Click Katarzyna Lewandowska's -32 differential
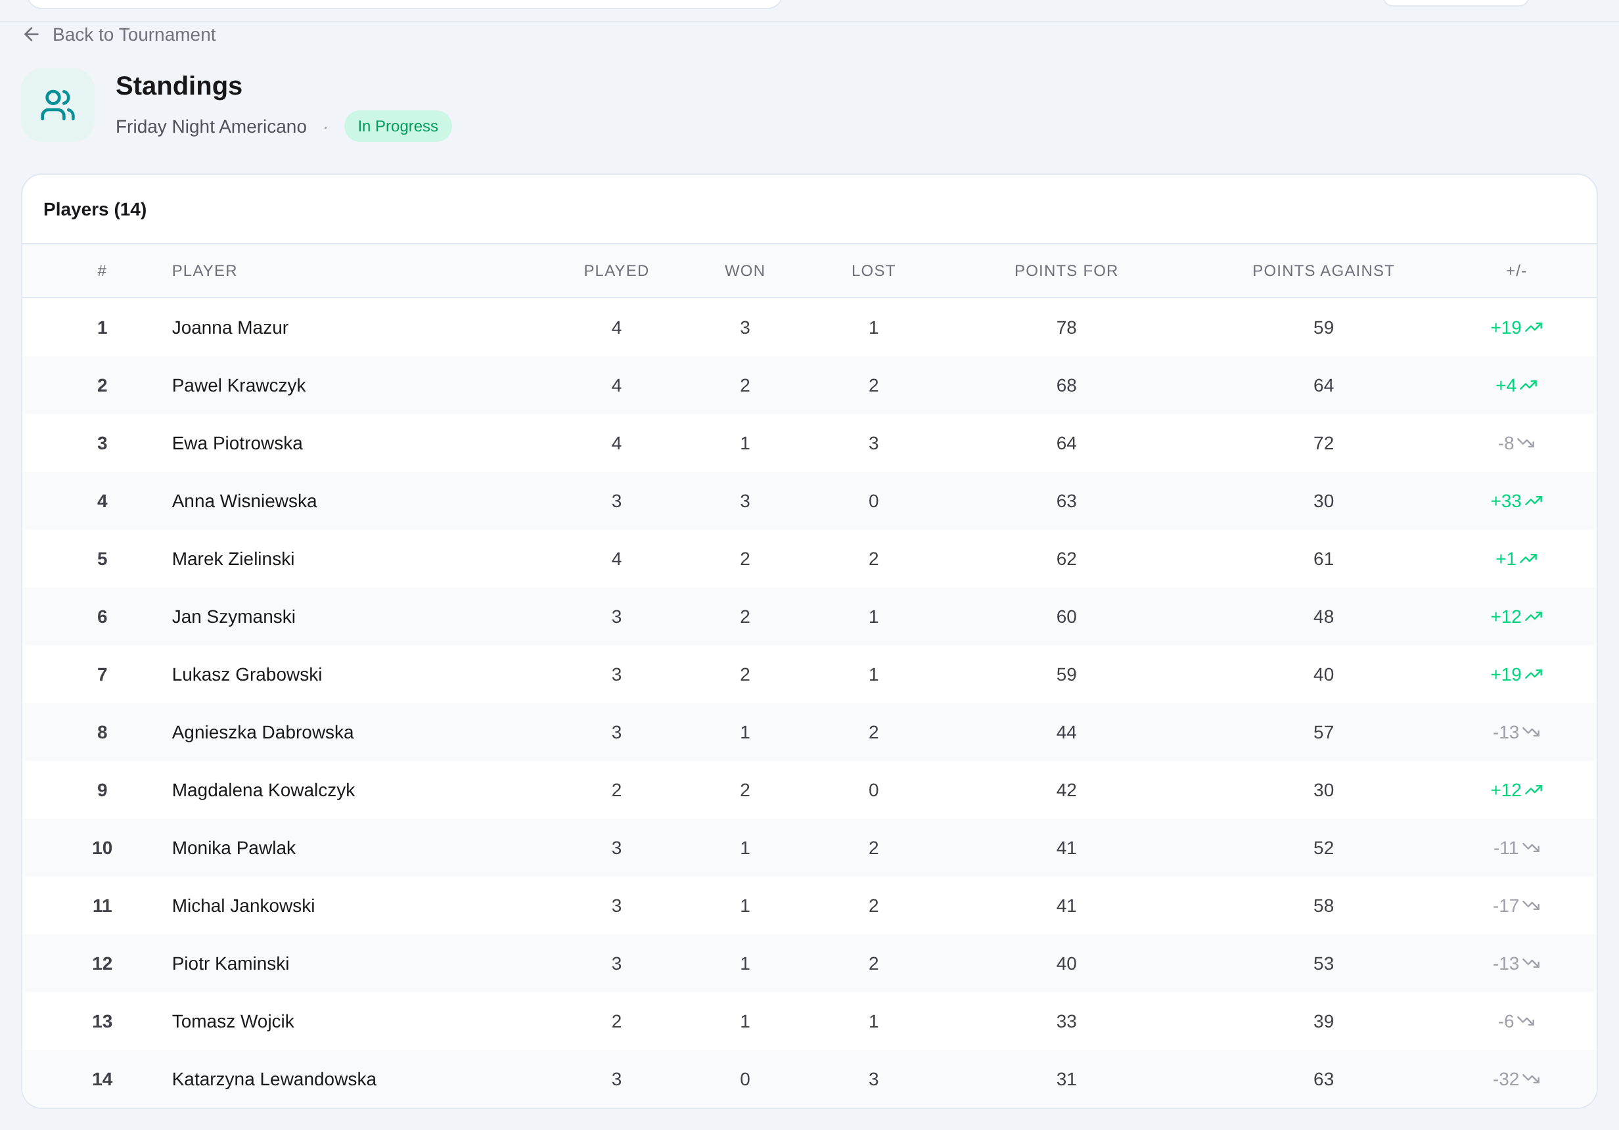Viewport: 1619px width, 1130px height. point(1505,1079)
